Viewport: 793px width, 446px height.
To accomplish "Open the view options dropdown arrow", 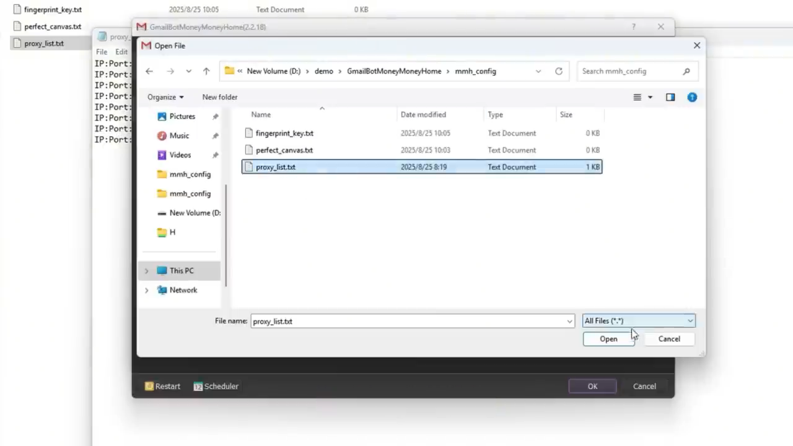I will pos(650,97).
